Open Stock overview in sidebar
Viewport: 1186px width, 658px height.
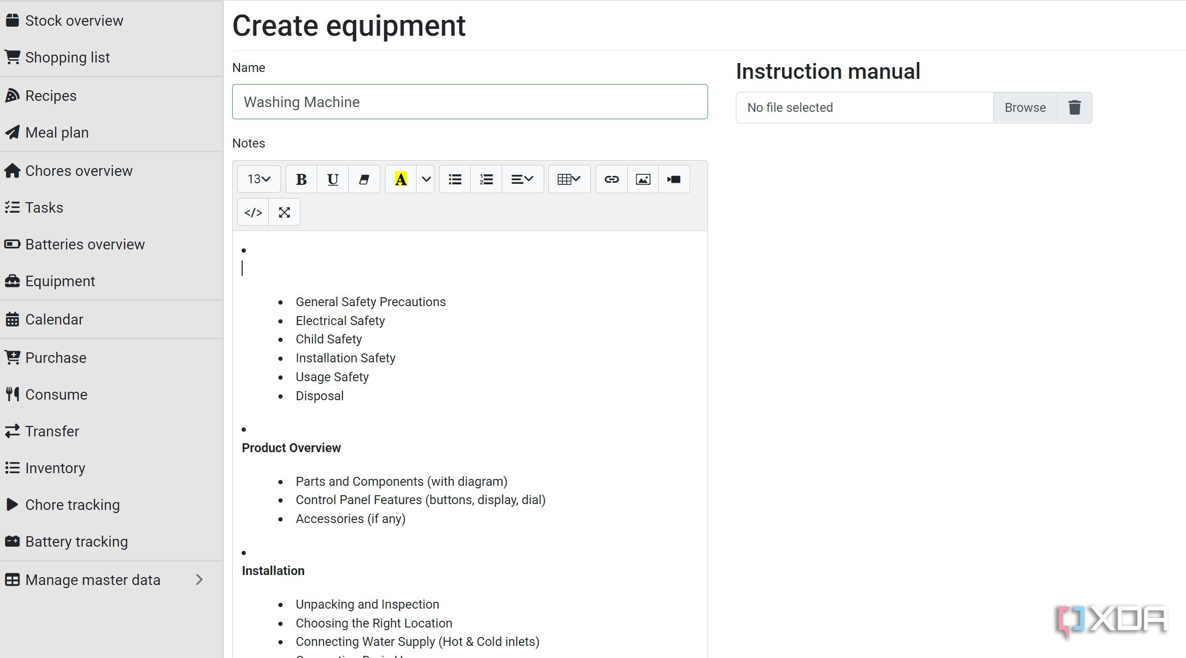tap(111, 20)
